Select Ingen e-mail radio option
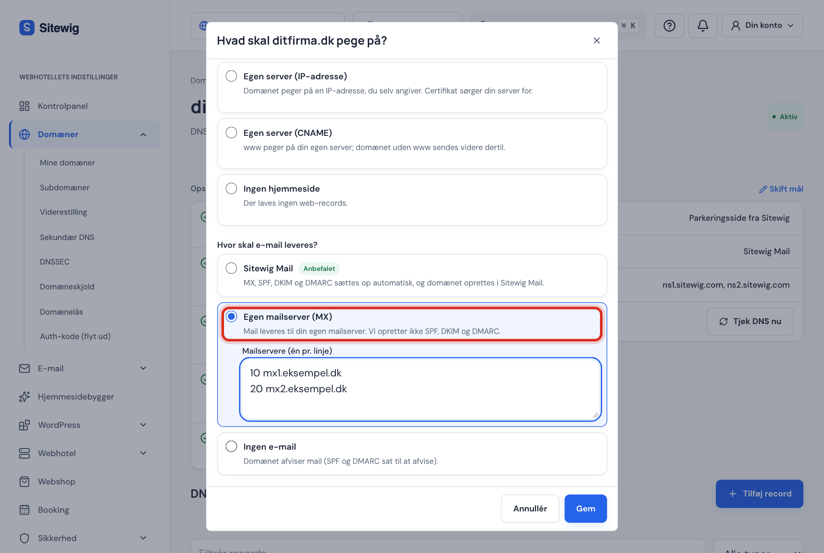824x553 pixels. pyautogui.click(x=231, y=446)
